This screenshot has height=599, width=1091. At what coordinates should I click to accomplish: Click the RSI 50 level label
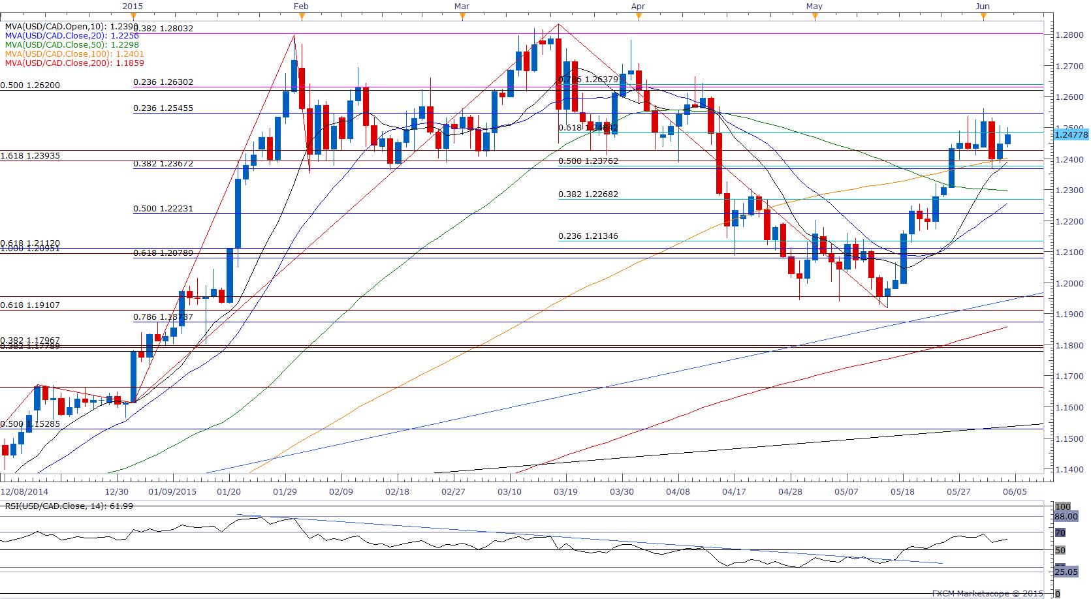[1061, 550]
